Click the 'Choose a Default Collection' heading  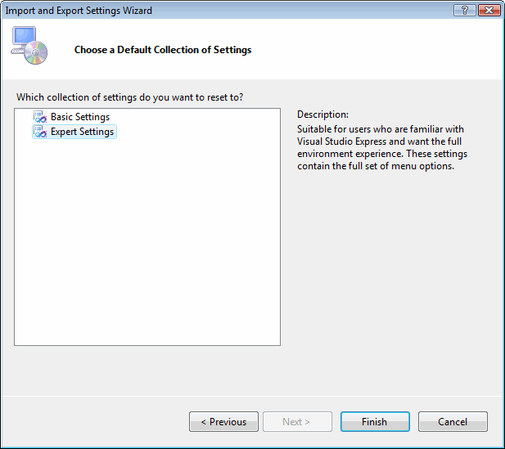click(x=163, y=50)
